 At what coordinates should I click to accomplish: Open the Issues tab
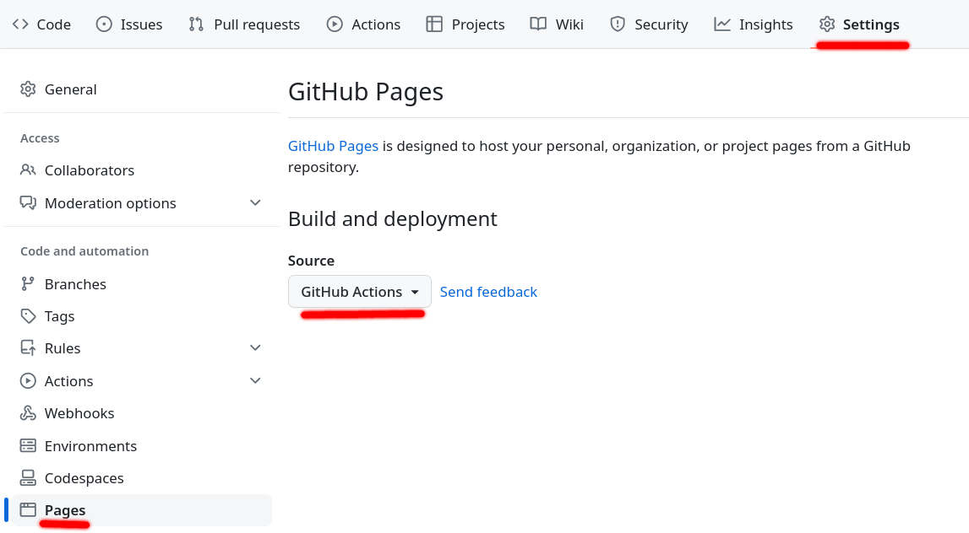click(x=129, y=24)
